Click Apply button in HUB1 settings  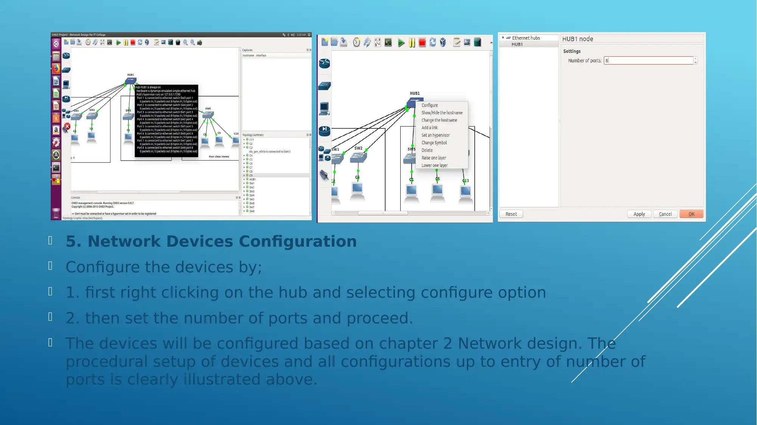coord(639,214)
